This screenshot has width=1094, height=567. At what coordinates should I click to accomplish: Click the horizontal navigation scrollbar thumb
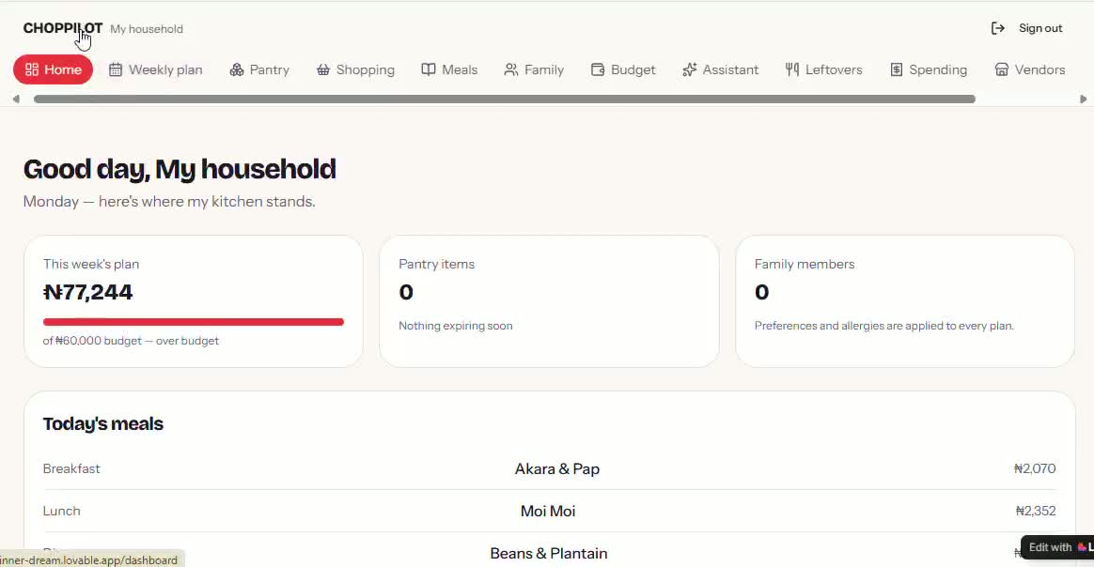pos(505,99)
